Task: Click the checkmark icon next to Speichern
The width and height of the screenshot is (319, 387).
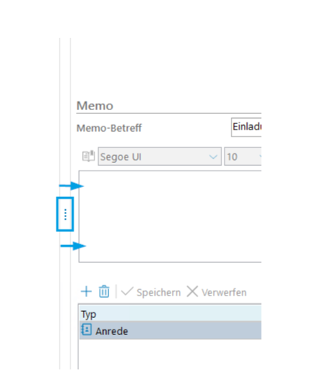Action: tap(127, 292)
